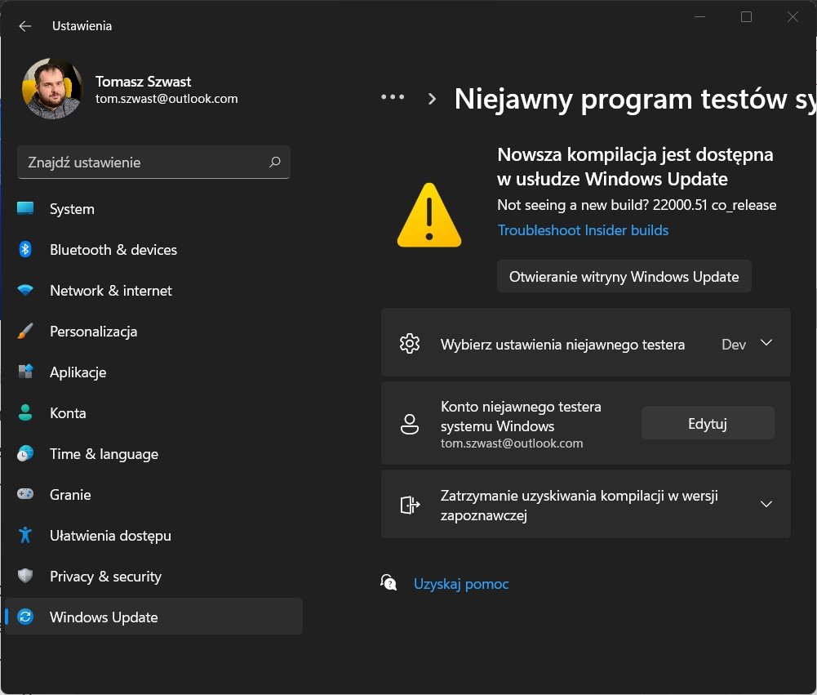
Task: Click tom.szwast@outlook.com under the profile name
Action: click(x=167, y=99)
